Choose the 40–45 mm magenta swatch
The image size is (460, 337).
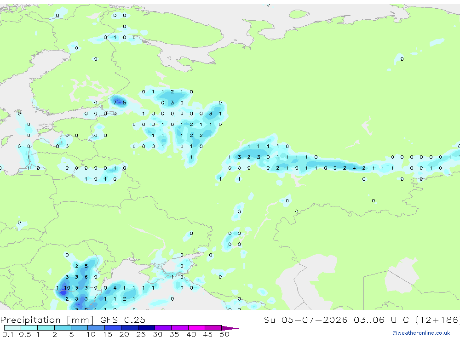point(196,328)
